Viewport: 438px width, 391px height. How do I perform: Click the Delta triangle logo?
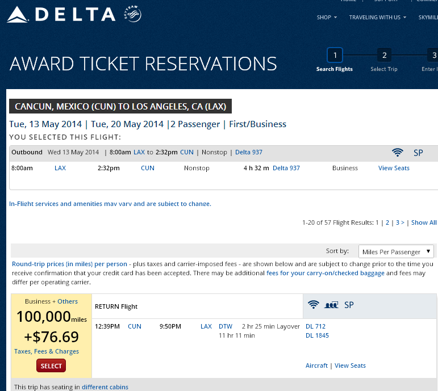tap(18, 15)
